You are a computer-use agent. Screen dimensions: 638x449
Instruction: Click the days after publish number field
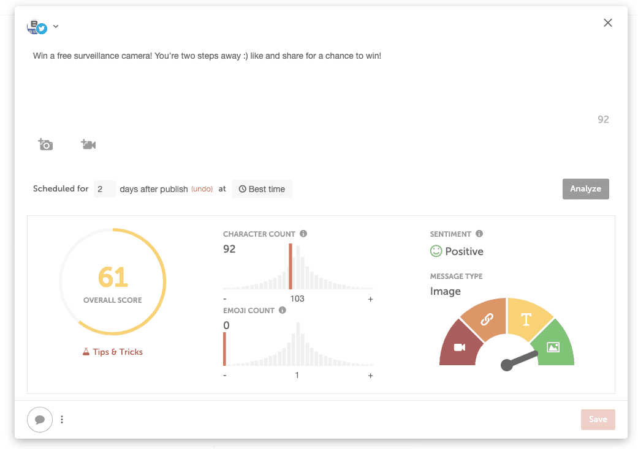click(x=105, y=189)
